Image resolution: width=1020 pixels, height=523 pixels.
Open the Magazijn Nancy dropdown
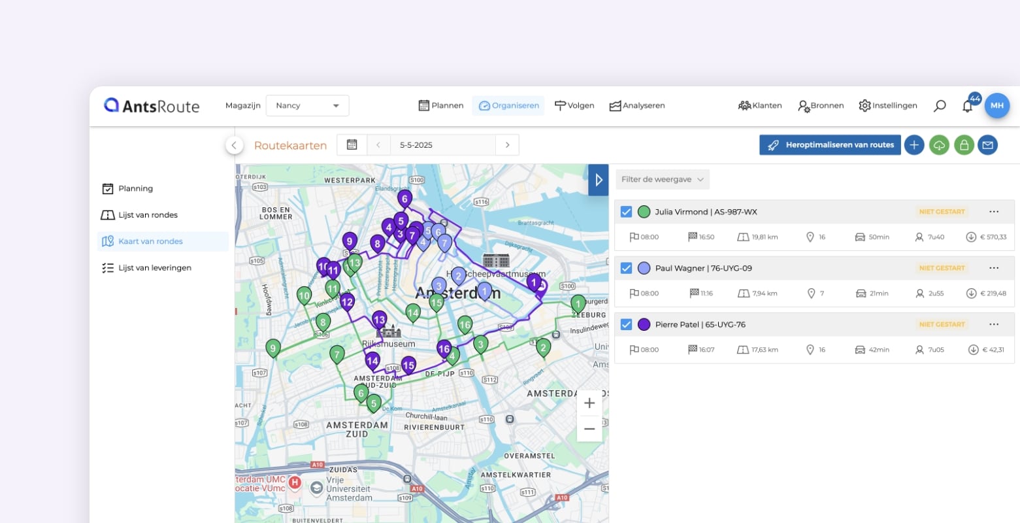(307, 106)
